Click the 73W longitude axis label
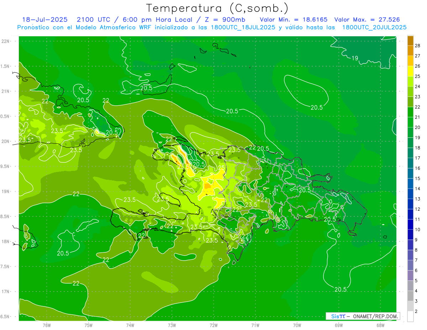This screenshot has height=330, width=427. (x=172, y=325)
